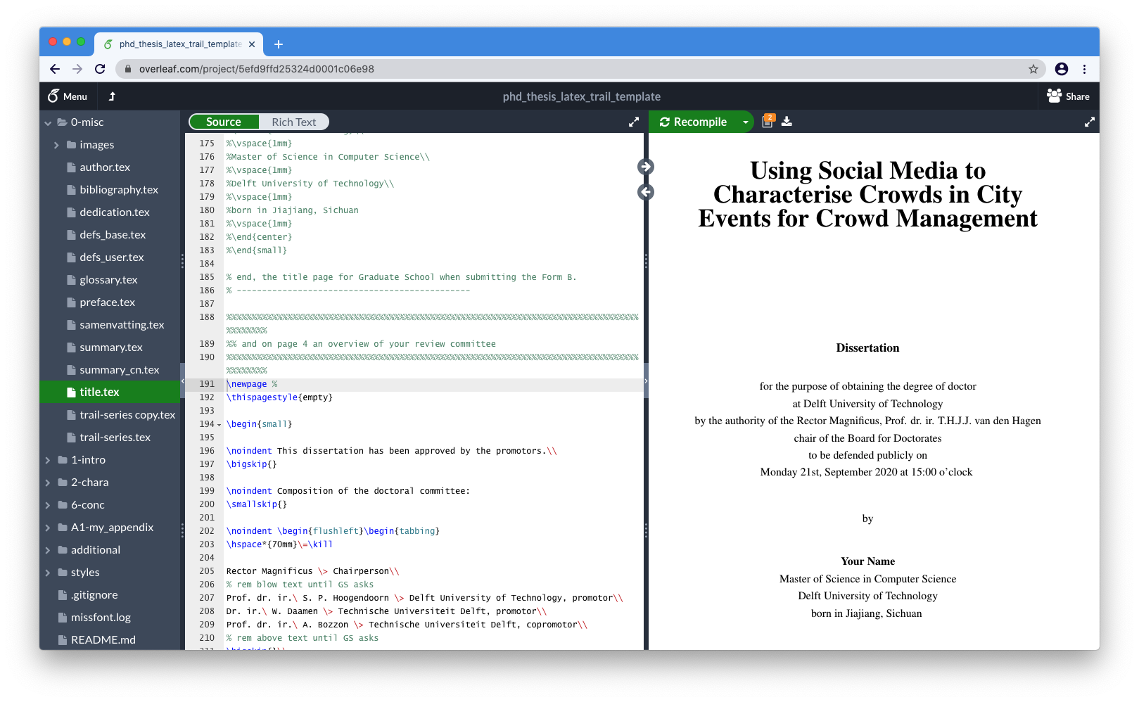Go to code location in PDF arrow
Image resolution: width=1139 pixels, height=702 pixels.
click(646, 167)
